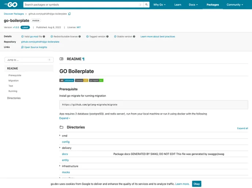Select README in the sidebar outline
This screenshot has width=252, height=188.
pos(29,68)
